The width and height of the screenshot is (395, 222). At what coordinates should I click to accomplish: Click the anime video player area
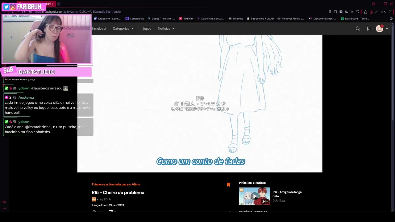click(200, 103)
